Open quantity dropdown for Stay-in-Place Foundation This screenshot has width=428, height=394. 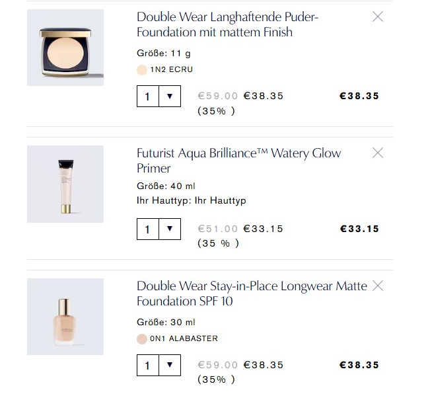pyautogui.click(x=170, y=365)
